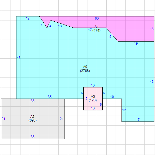Click the 4 segment label
Viewport: 155px width, 155px height.
[x=50, y=26]
